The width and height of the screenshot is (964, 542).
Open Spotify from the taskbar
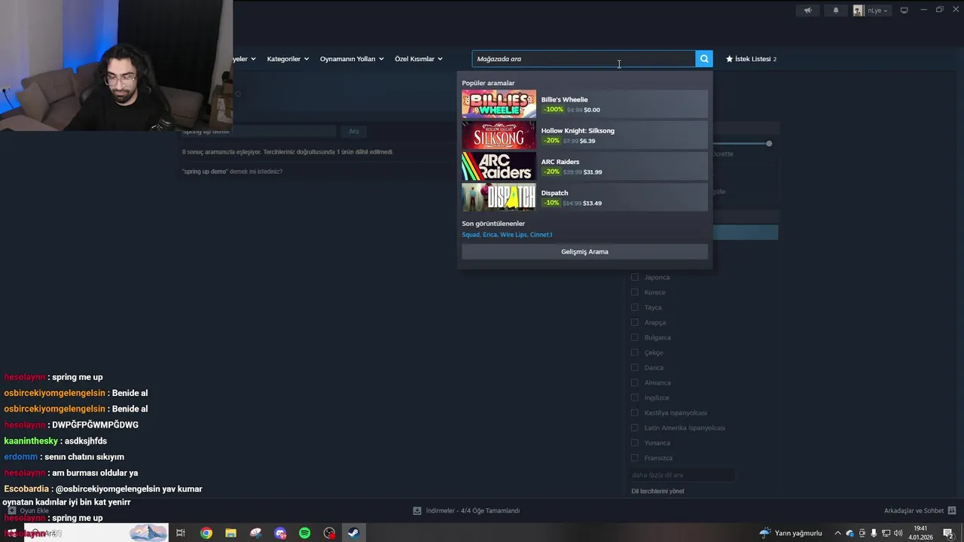pyautogui.click(x=304, y=533)
